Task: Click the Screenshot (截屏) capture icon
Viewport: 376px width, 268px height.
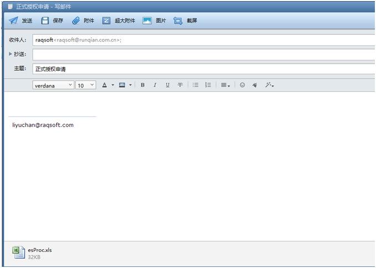Action: pos(177,20)
